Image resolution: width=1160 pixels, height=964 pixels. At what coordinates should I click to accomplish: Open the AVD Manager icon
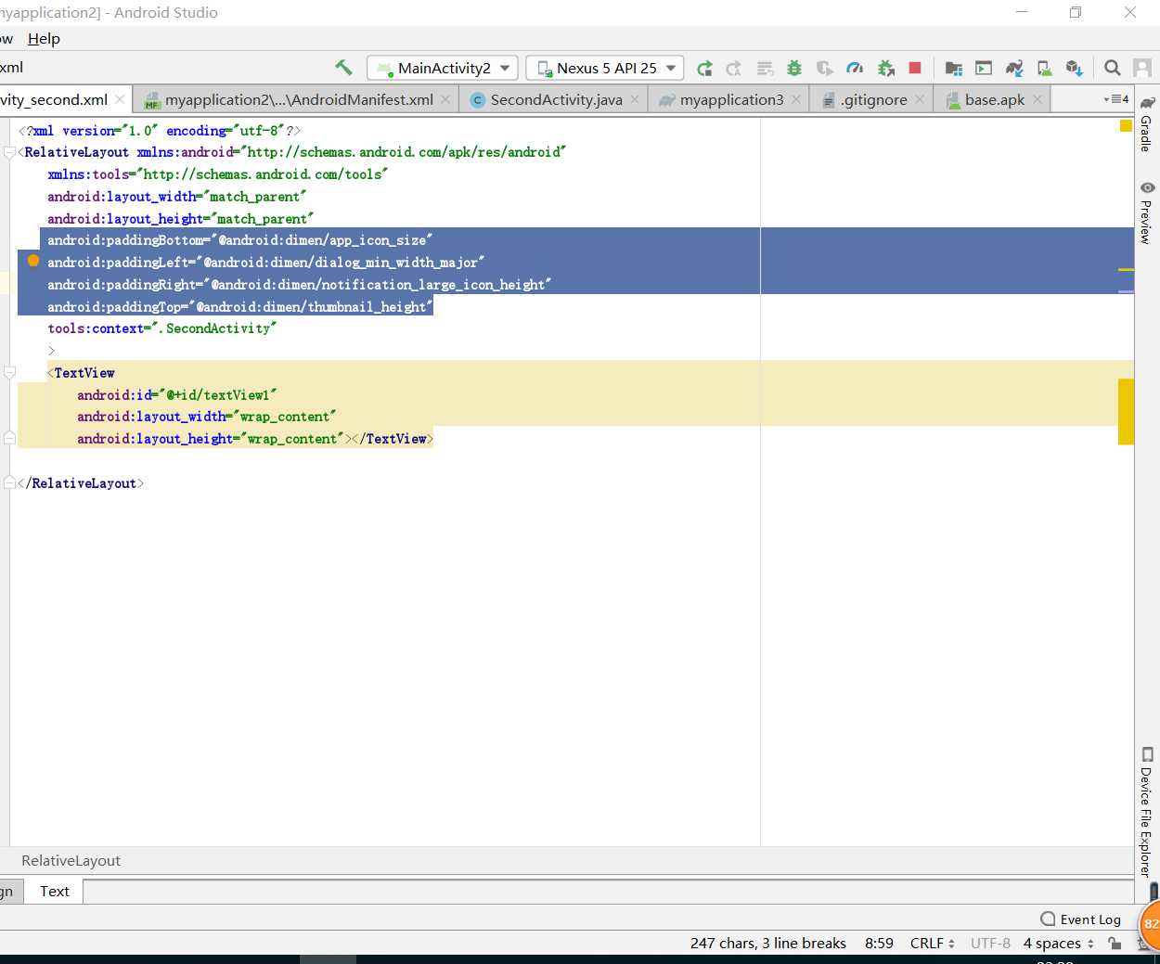tap(1044, 68)
